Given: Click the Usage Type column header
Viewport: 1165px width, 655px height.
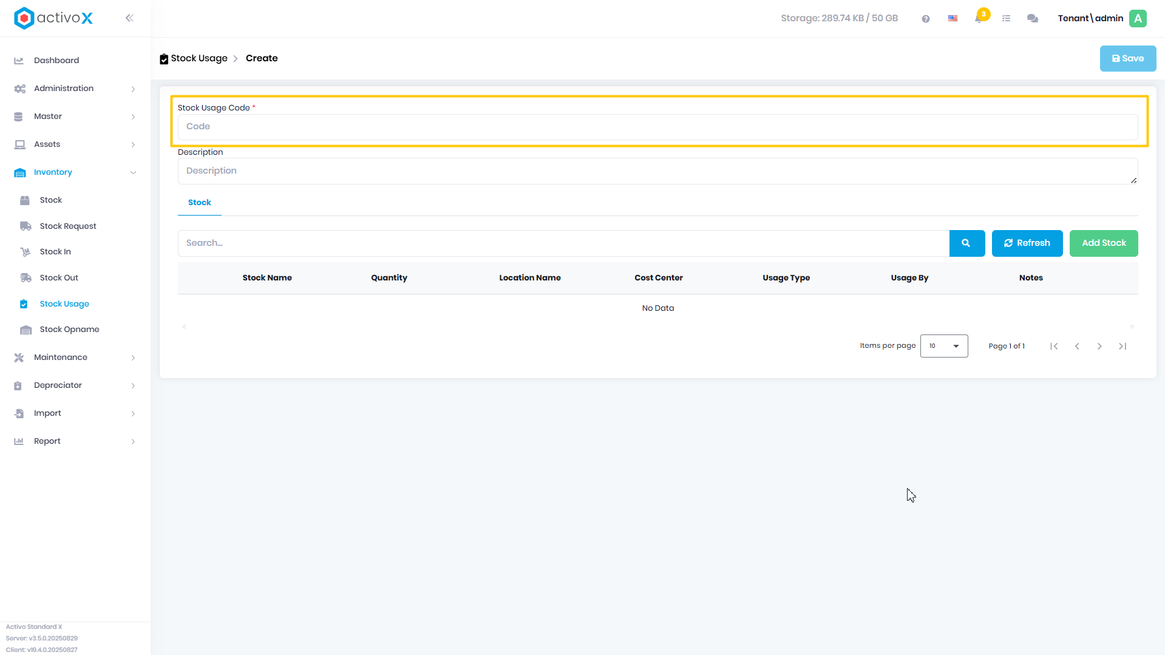Looking at the screenshot, I should [786, 278].
